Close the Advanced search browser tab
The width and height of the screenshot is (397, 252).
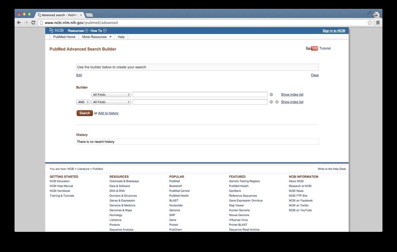tap(81, 15)
